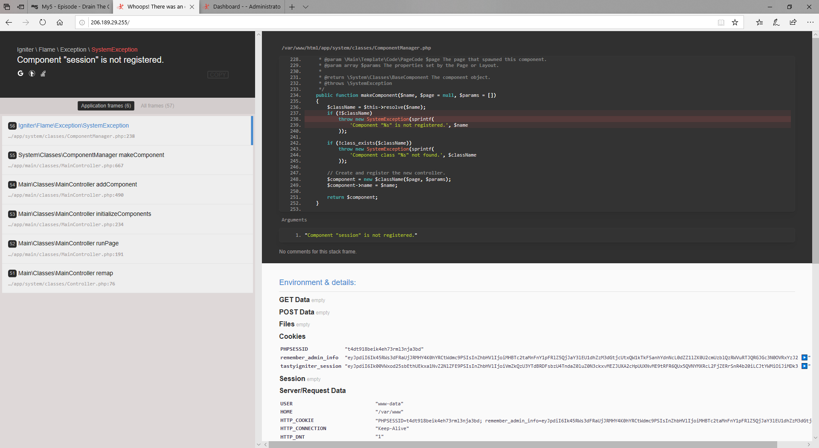The height and width of the screenshot is (448, 819).
Task: Click the COPY button for the exception
Action: click(218, 74)
